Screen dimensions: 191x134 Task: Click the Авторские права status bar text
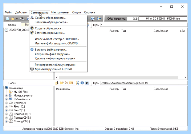coord(51,129)
